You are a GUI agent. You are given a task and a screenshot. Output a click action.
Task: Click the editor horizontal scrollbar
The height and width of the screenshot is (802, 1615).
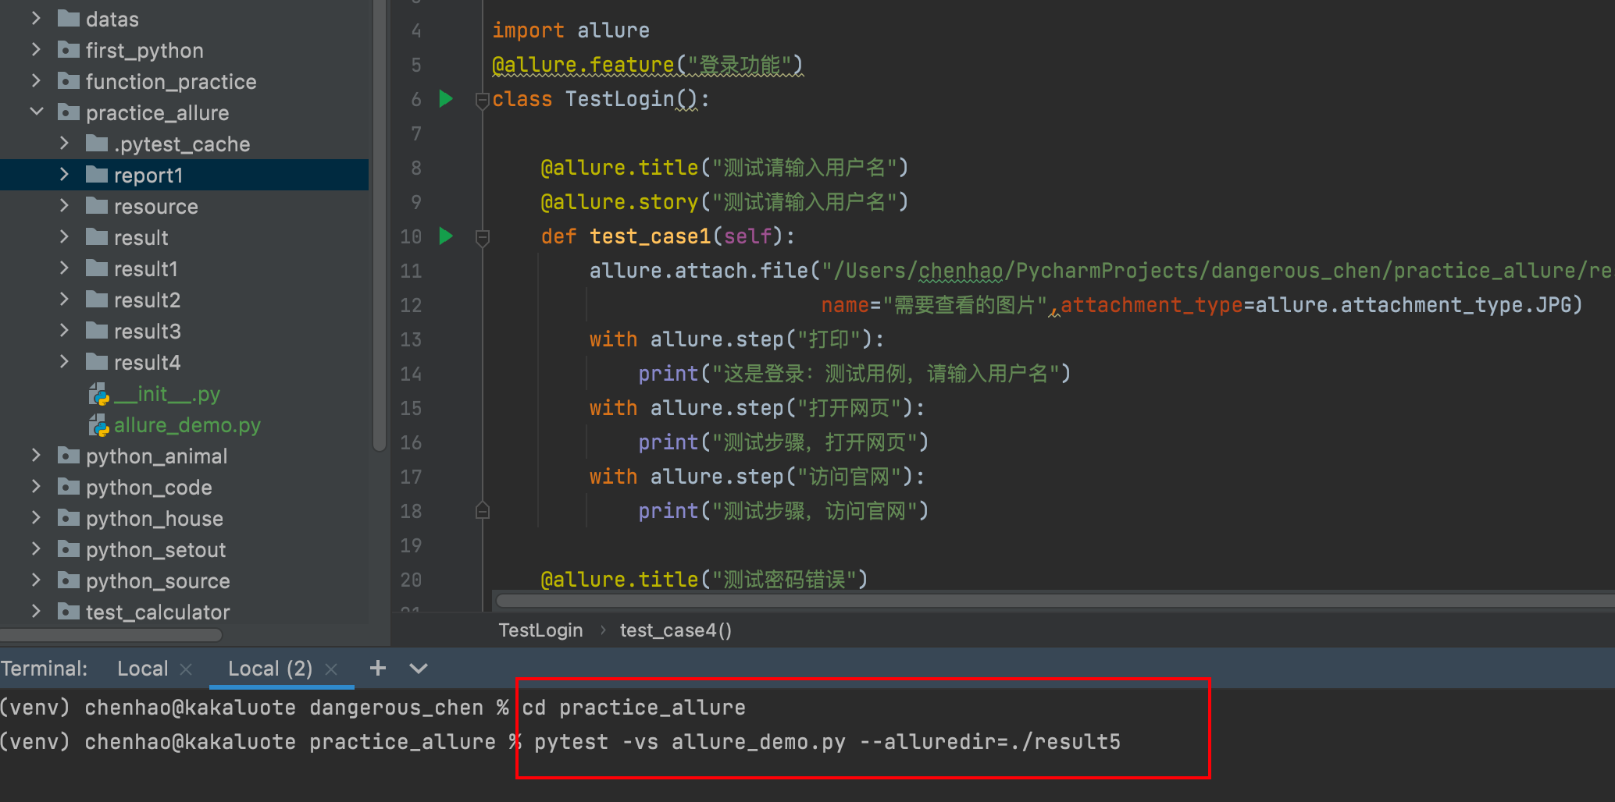1054,601
